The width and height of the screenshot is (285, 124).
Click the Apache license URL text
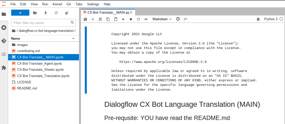(163, 62)
